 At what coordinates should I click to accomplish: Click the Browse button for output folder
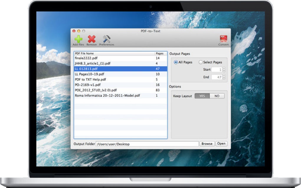207,144
